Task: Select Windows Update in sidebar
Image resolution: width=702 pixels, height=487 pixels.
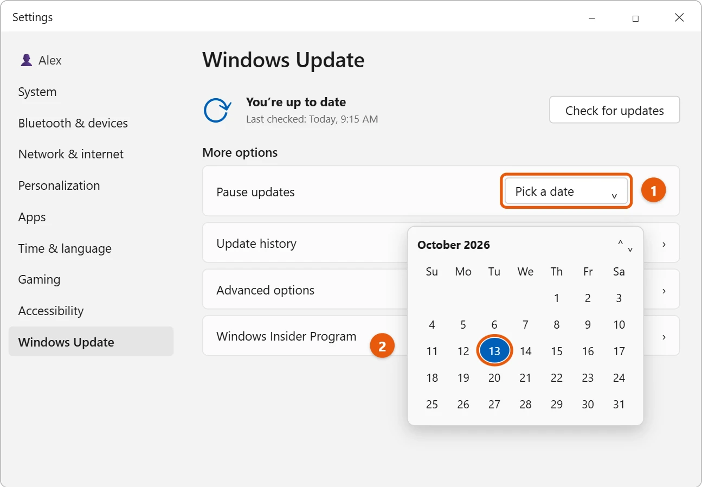Action: click(x=91, y=342)
